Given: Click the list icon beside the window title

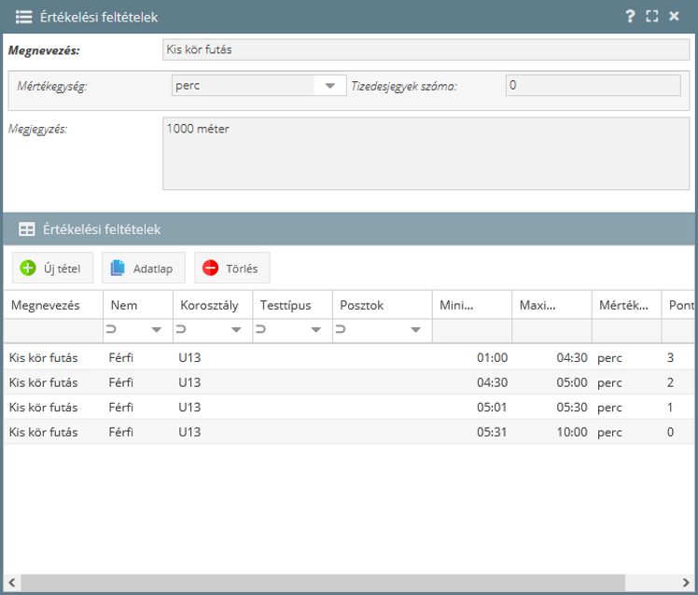Looking at the screenshot, I should [x=24, y=17].
